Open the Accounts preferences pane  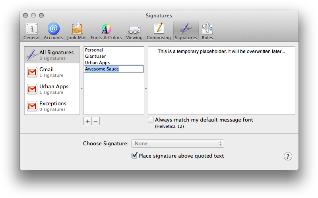coord(53,32)
